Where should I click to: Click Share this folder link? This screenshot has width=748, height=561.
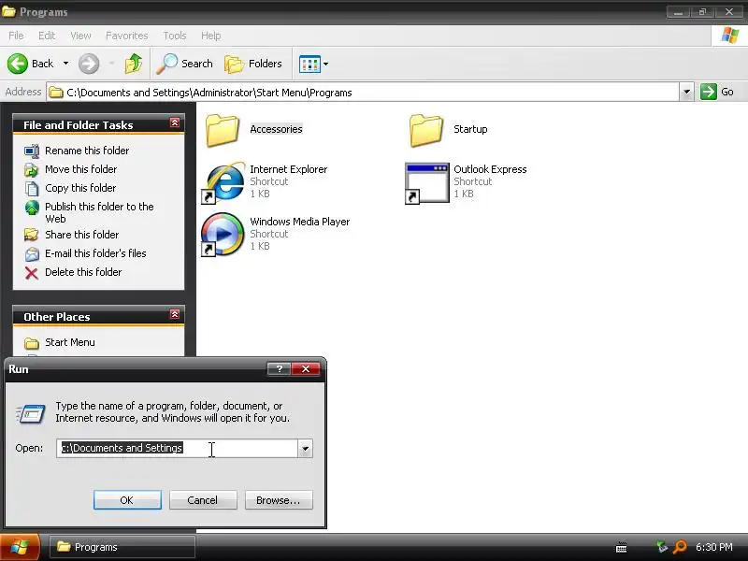pos(81,235)
